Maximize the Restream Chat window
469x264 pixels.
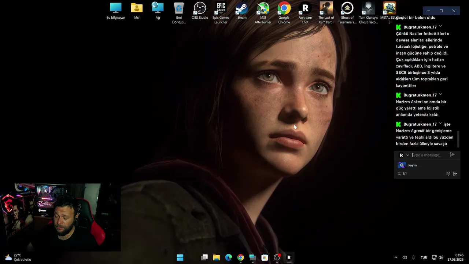[x=441, y=11]
